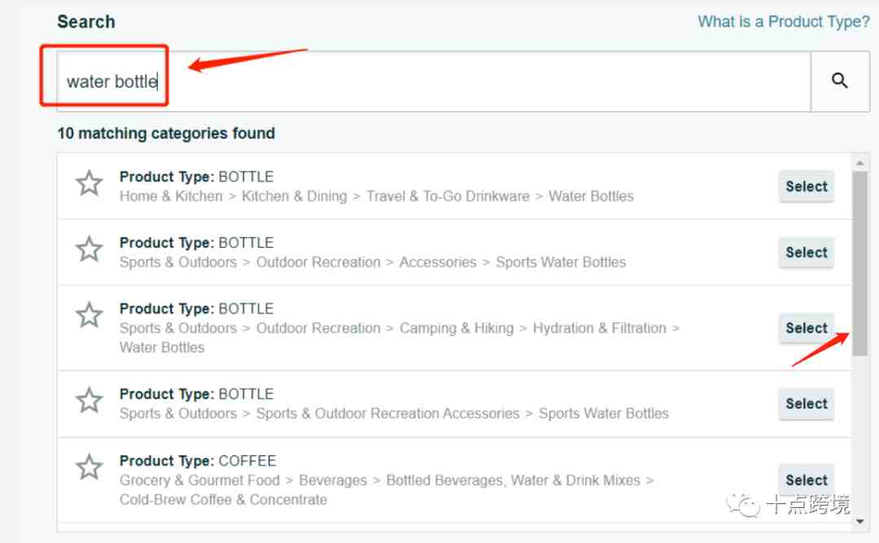
Task: Select Sports & Outdoor Recreation Accessories bottles
Action: (x=806, y=403)
